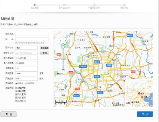Toggle the 驾车查询 checkbox
This screenshot has width=159, height=122.
coord(16,98)
